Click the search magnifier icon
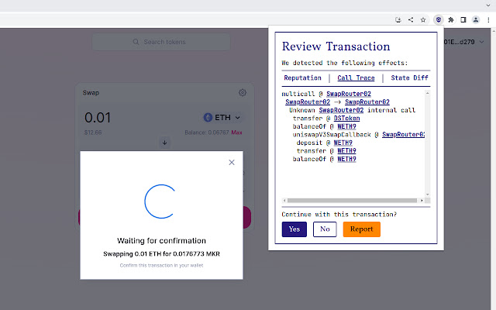Image resolution: width=496 pixels, height=310 pixels. point(136,42)
